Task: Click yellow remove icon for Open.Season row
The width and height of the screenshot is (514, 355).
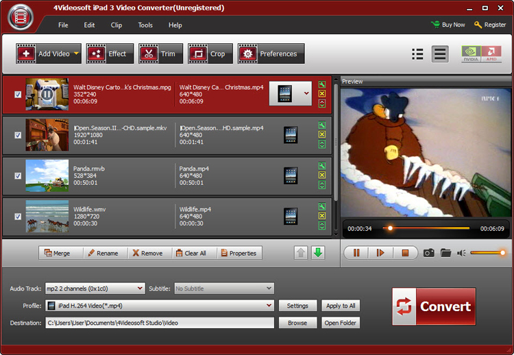Action: (322, 134)
